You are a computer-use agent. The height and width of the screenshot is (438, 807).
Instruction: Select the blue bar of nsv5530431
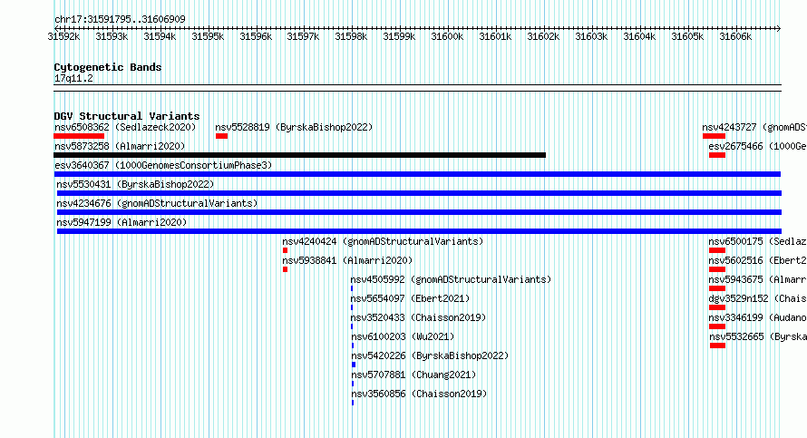click(x=419, y=193)
